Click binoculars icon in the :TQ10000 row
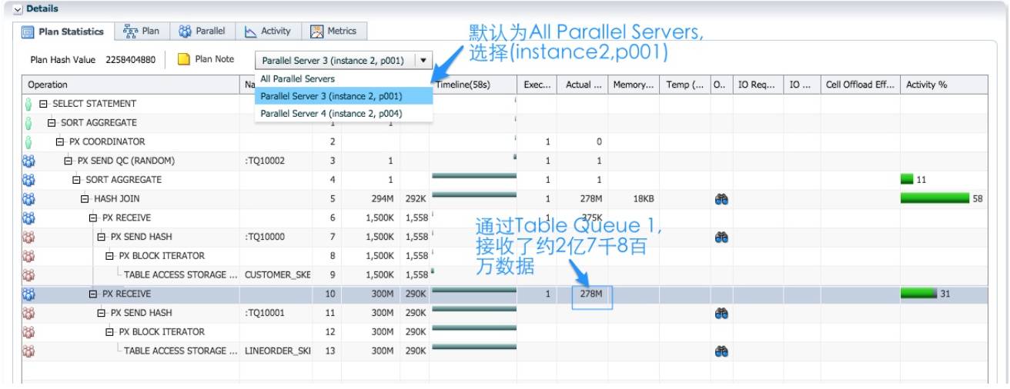 point(721,237)
